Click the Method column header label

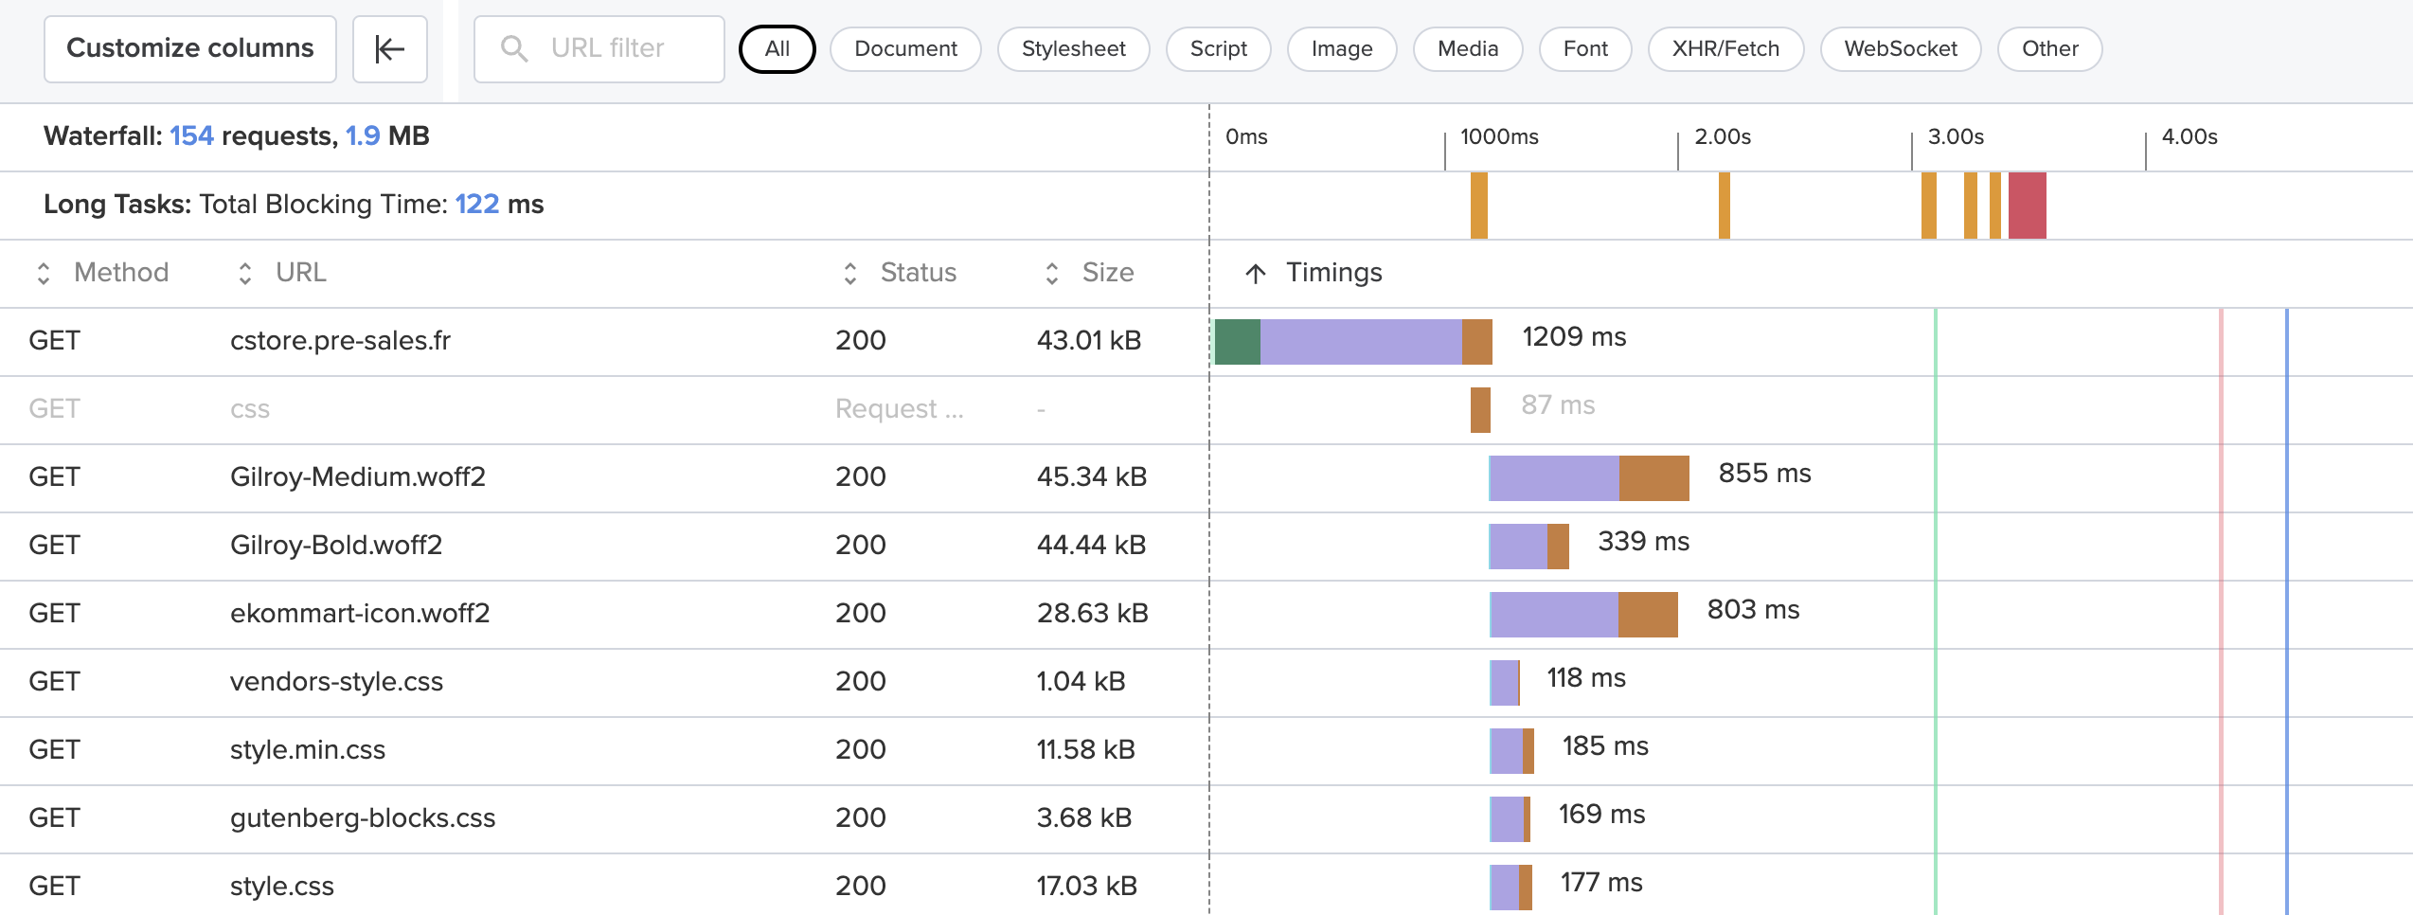(121, 273)
